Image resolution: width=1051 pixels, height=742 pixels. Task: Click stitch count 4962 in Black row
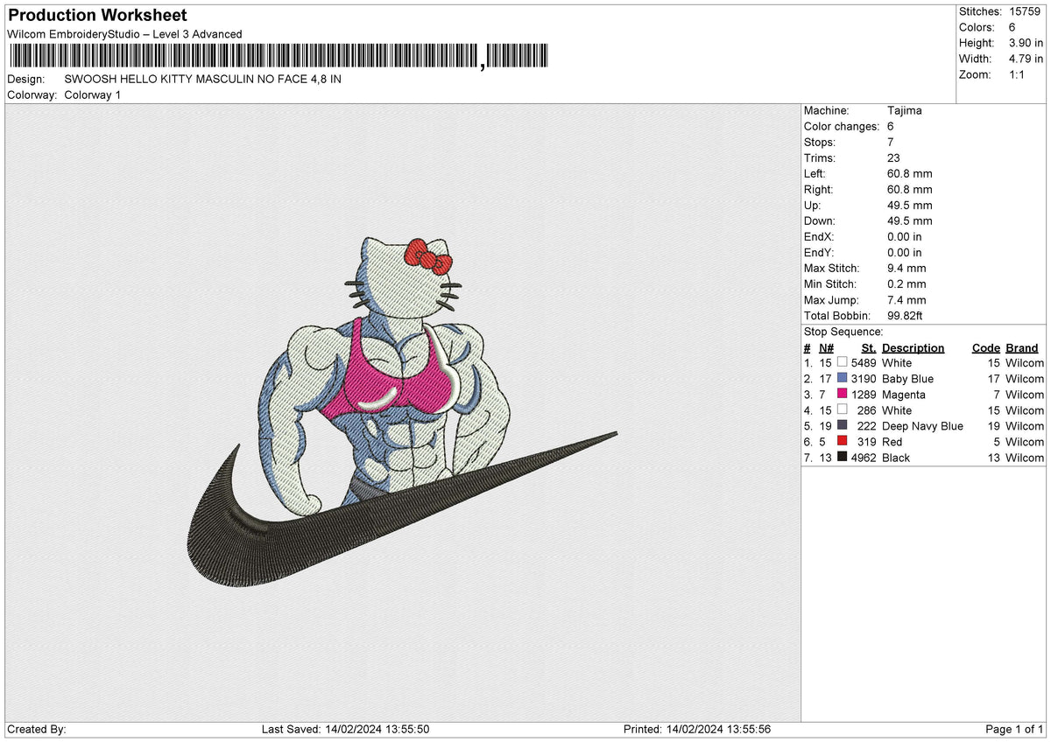click(x=864, y=458)
